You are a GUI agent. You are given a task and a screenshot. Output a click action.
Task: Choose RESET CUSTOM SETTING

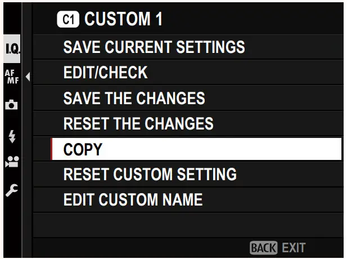(150, 175)
